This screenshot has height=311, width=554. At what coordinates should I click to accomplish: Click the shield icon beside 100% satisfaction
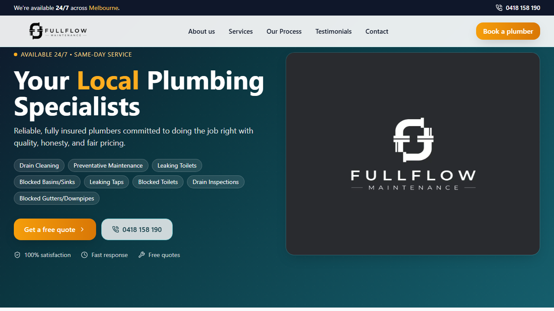[17, 255]
